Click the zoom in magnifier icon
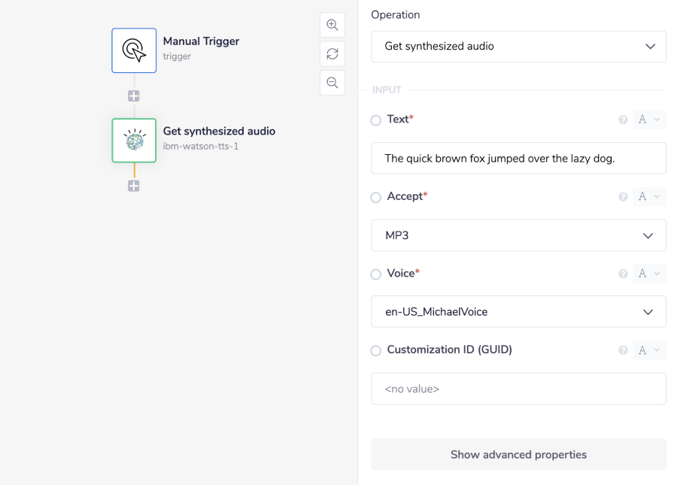Viewport: 677px width, 485px height. (x=332, y=24)
